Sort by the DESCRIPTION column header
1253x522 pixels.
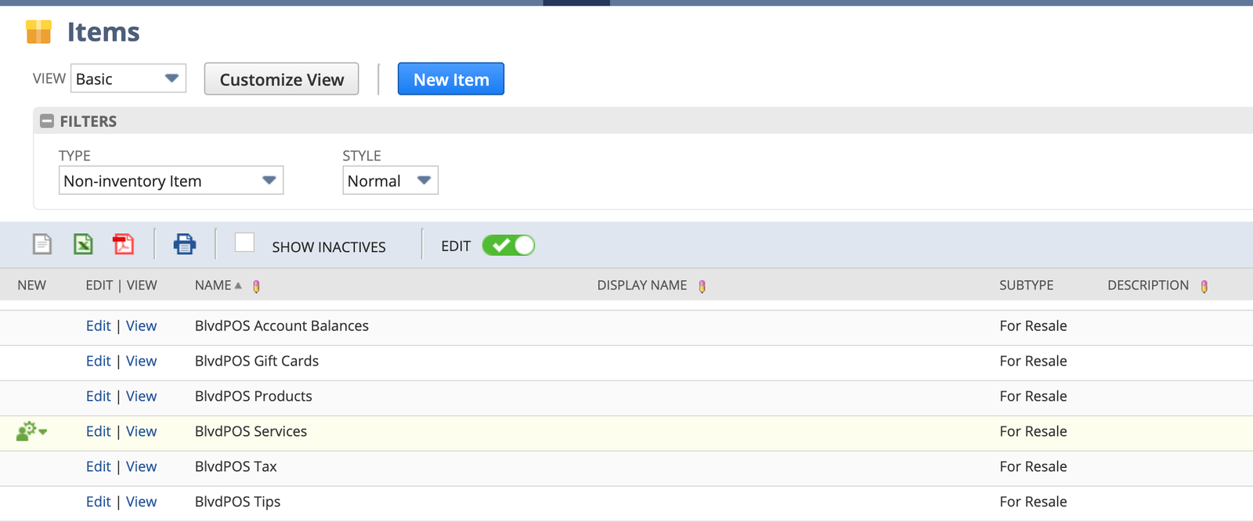(1148, 286)
